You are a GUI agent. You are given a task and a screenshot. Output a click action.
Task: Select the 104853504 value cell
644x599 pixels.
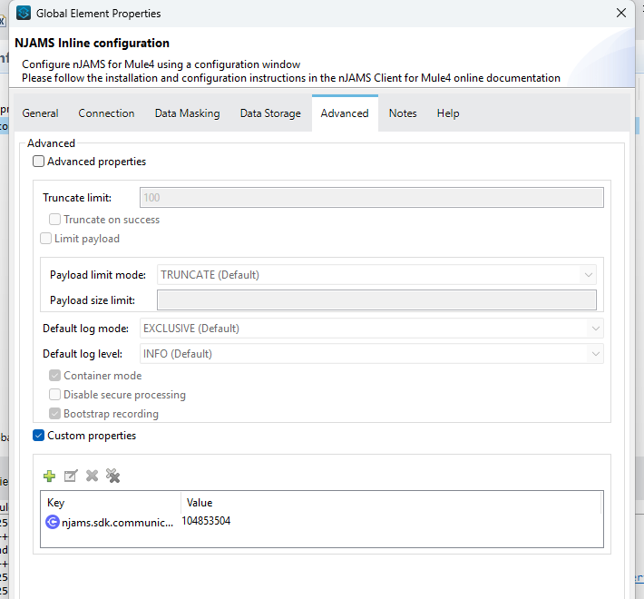point(206,521)
